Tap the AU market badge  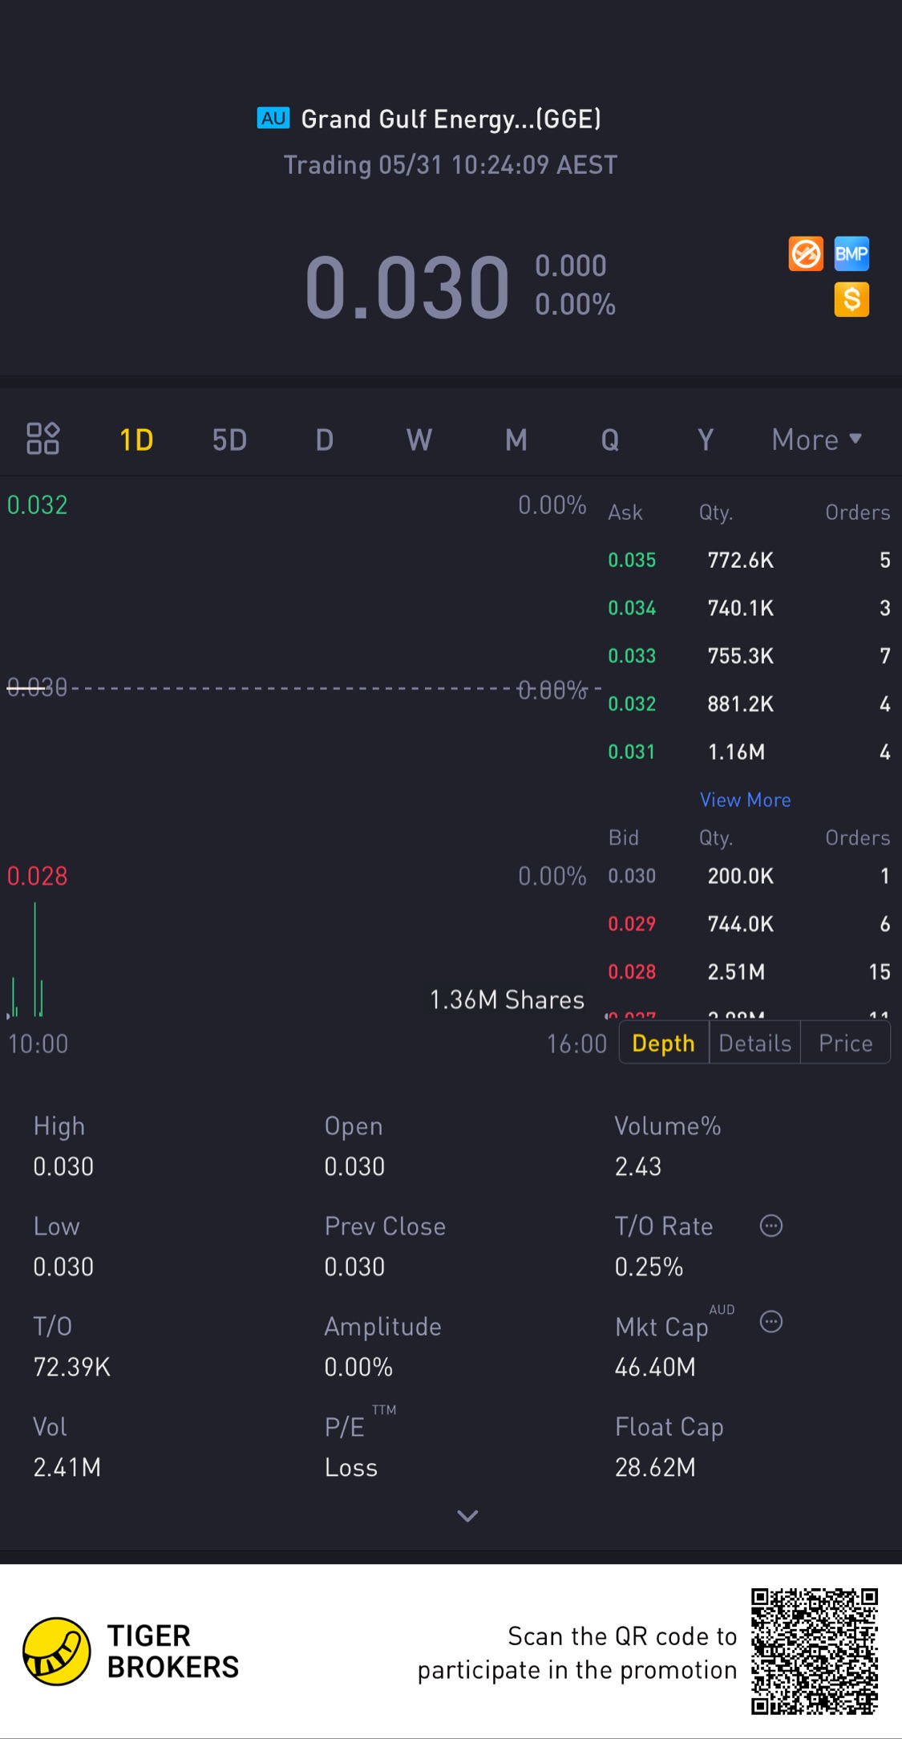(x=273, y=119)
